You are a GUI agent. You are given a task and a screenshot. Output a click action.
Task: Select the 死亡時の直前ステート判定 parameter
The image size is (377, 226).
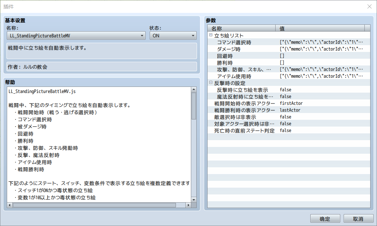289,131
